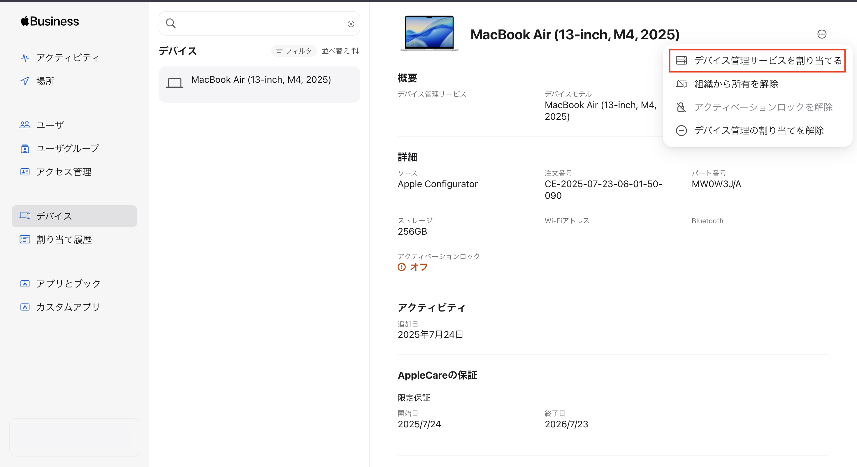The image size is (857, 467).
Task: Choose Unassign Device Management (デバイス管理の割り当てを解除)
Action: [758, 130]
